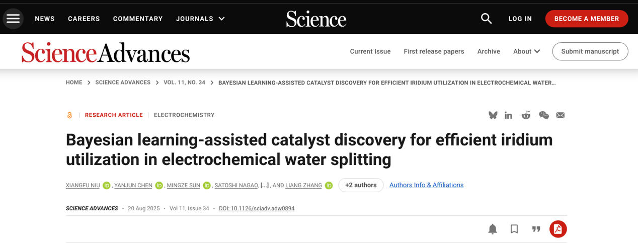Open the cite quotation icon

536,229
